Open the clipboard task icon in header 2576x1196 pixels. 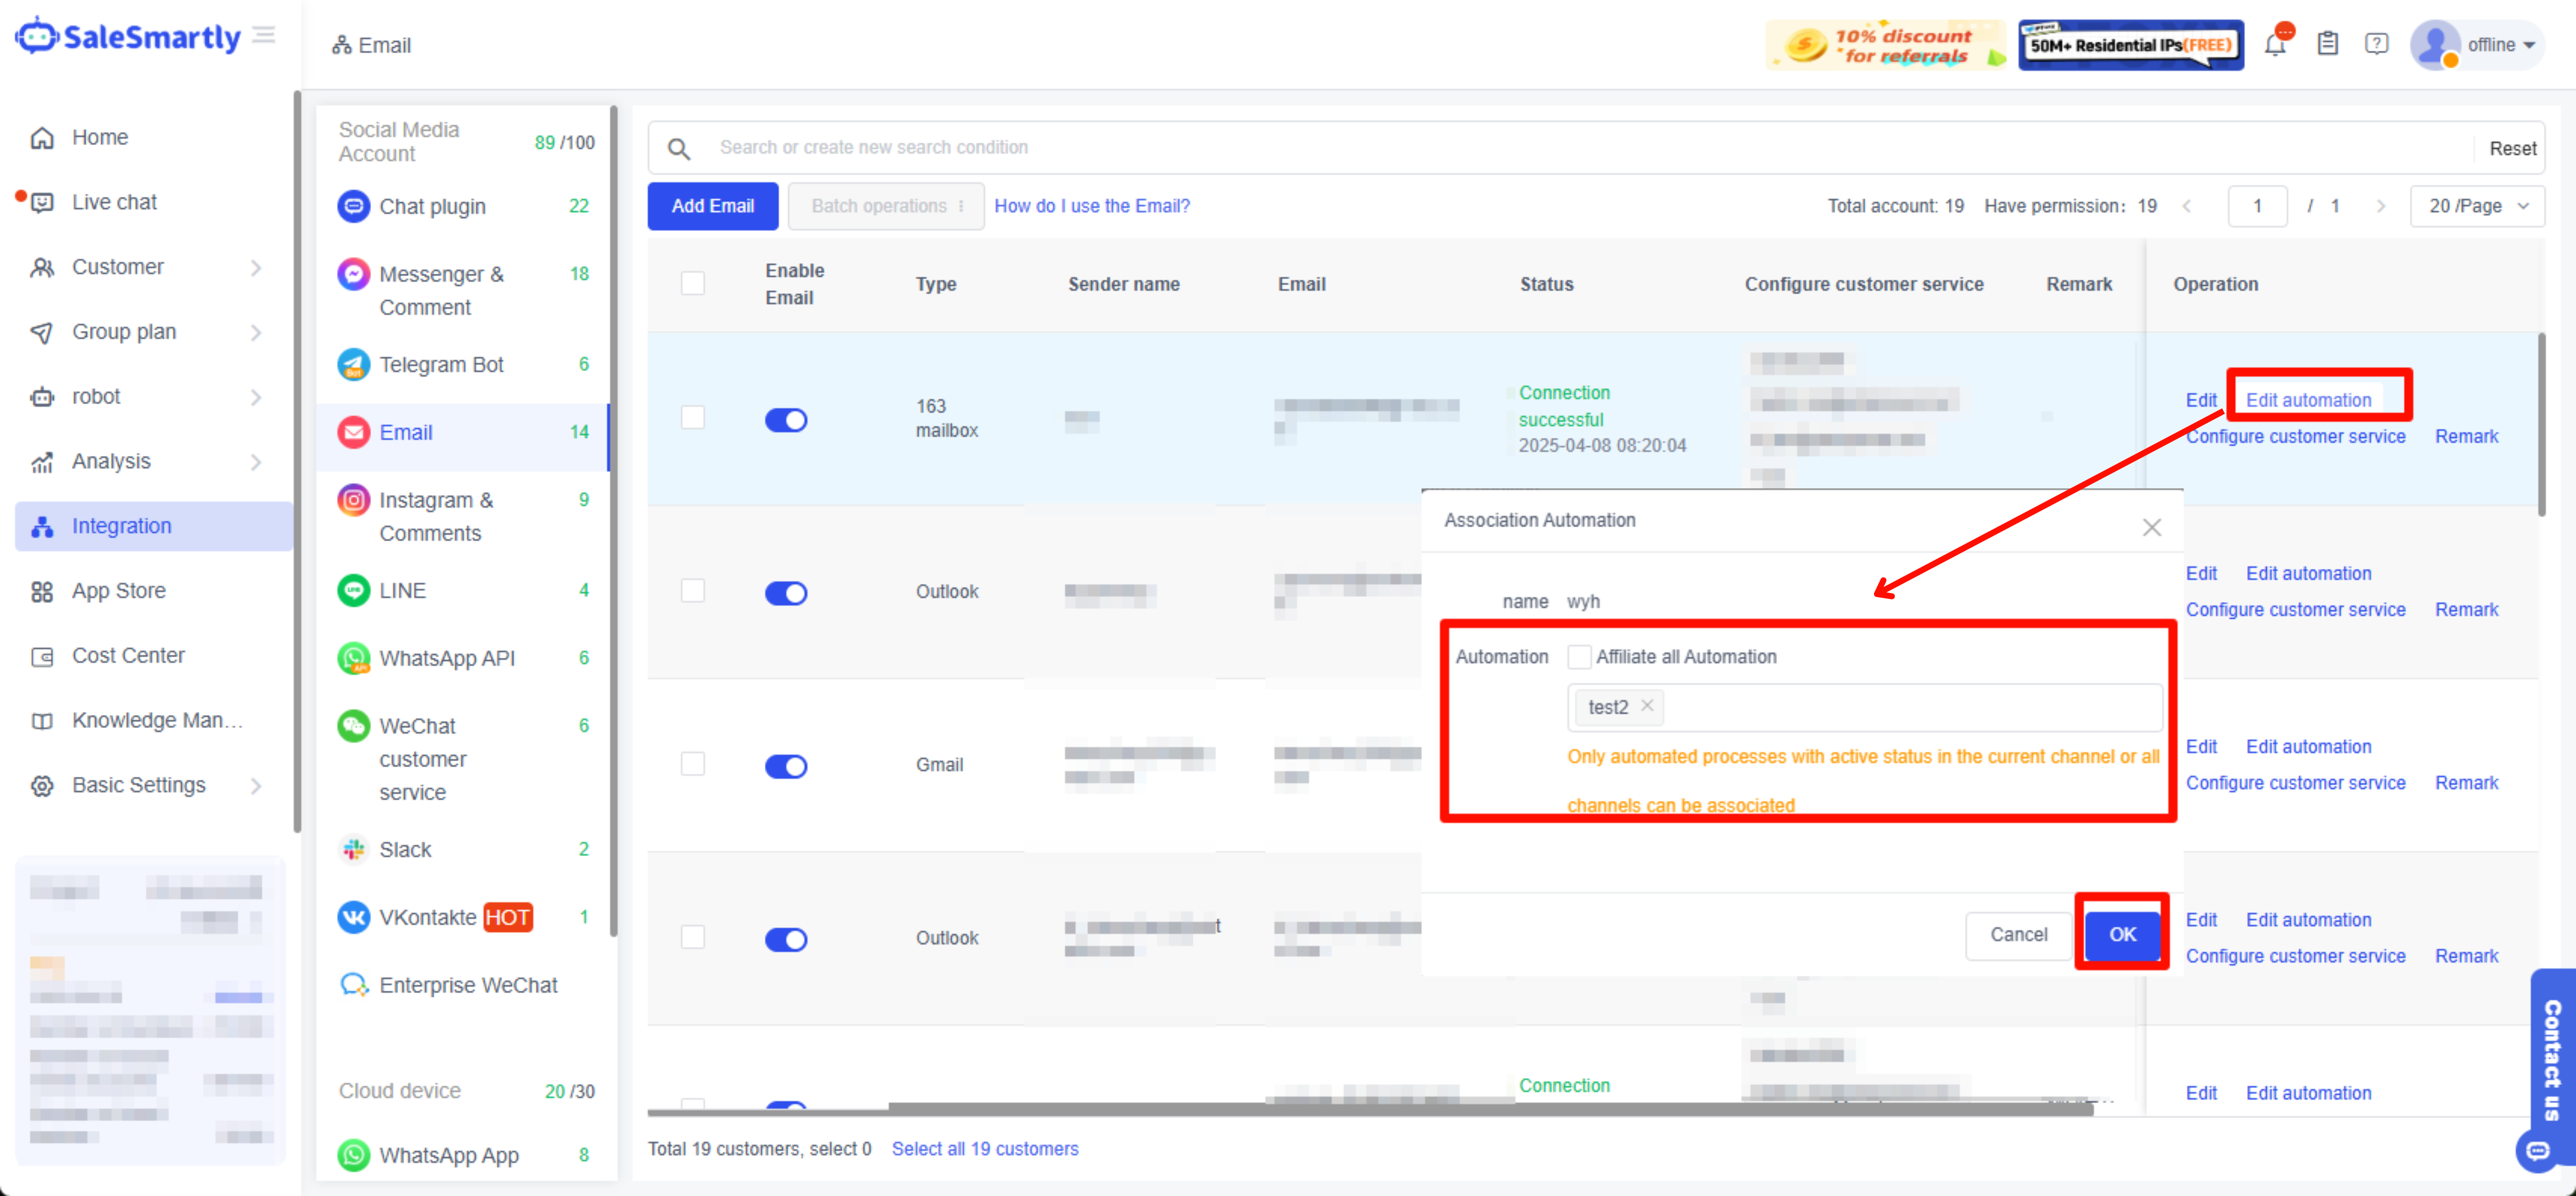click(2328, 44)
